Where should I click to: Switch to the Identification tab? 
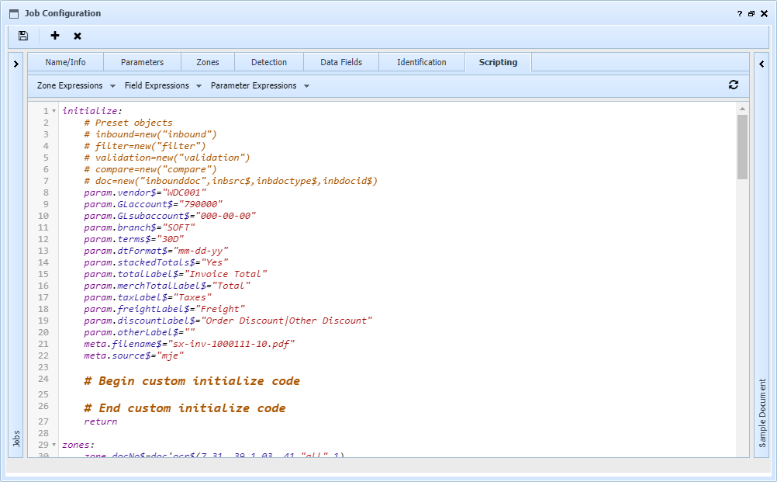click(x=421, y=61)
